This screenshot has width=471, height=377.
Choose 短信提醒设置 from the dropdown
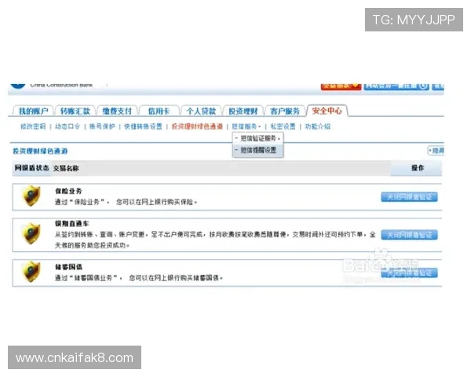(x=257, y=150)
